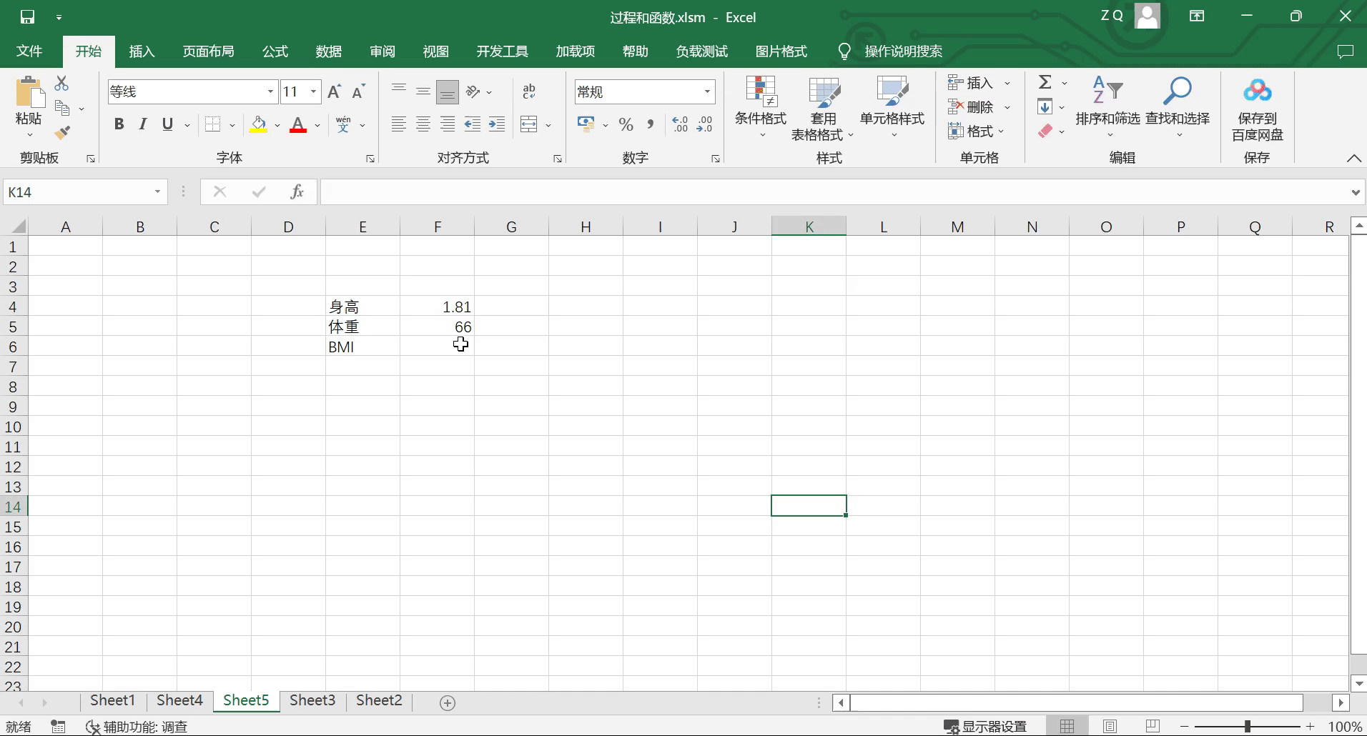Viewport: 1367px width, 736px height.
Task: Switch to Sheet3 tab
Action: pos(312,700)
